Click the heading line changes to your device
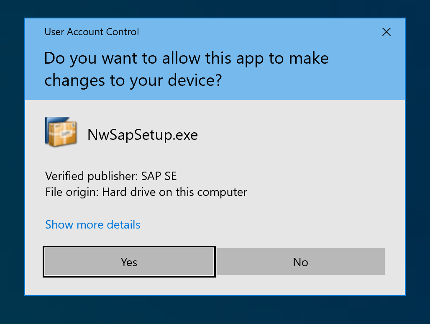Image resolution: width=430 pixels, height=324 pixels. pyautogui.click(x=133, y=81)
